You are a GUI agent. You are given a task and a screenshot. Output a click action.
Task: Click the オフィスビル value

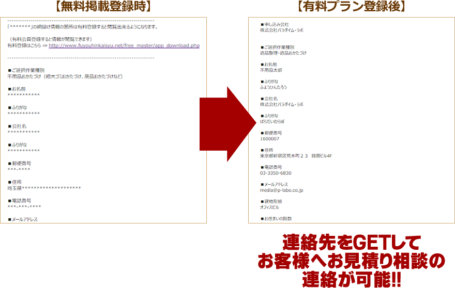pyautogui.click(x=269, y=207)
